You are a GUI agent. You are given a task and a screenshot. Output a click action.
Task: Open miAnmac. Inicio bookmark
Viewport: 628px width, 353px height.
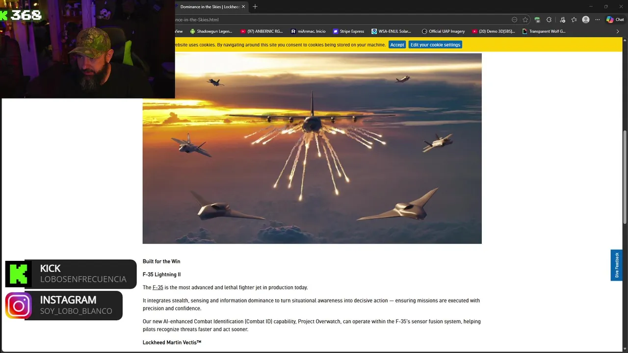tap(308, 31)
